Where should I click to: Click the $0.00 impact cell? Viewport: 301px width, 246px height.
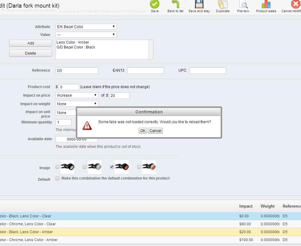(244, 216)
